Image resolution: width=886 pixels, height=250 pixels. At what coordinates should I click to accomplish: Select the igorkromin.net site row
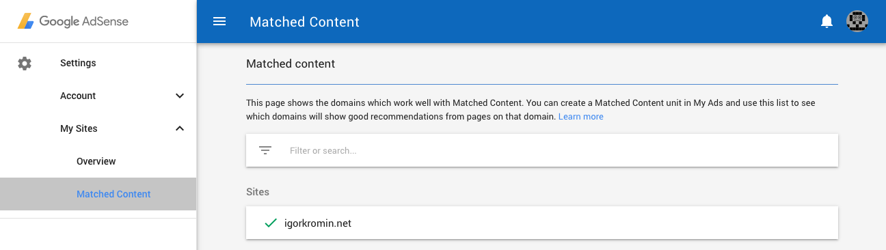[541, 223]
